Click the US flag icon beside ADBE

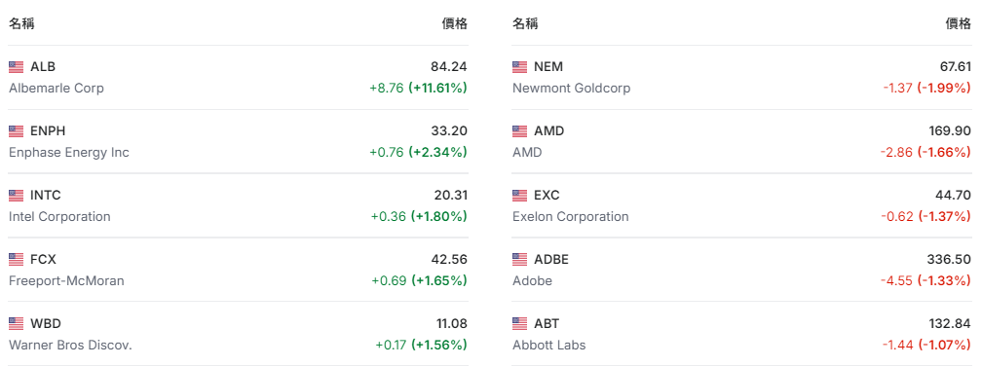coord(520,260)
